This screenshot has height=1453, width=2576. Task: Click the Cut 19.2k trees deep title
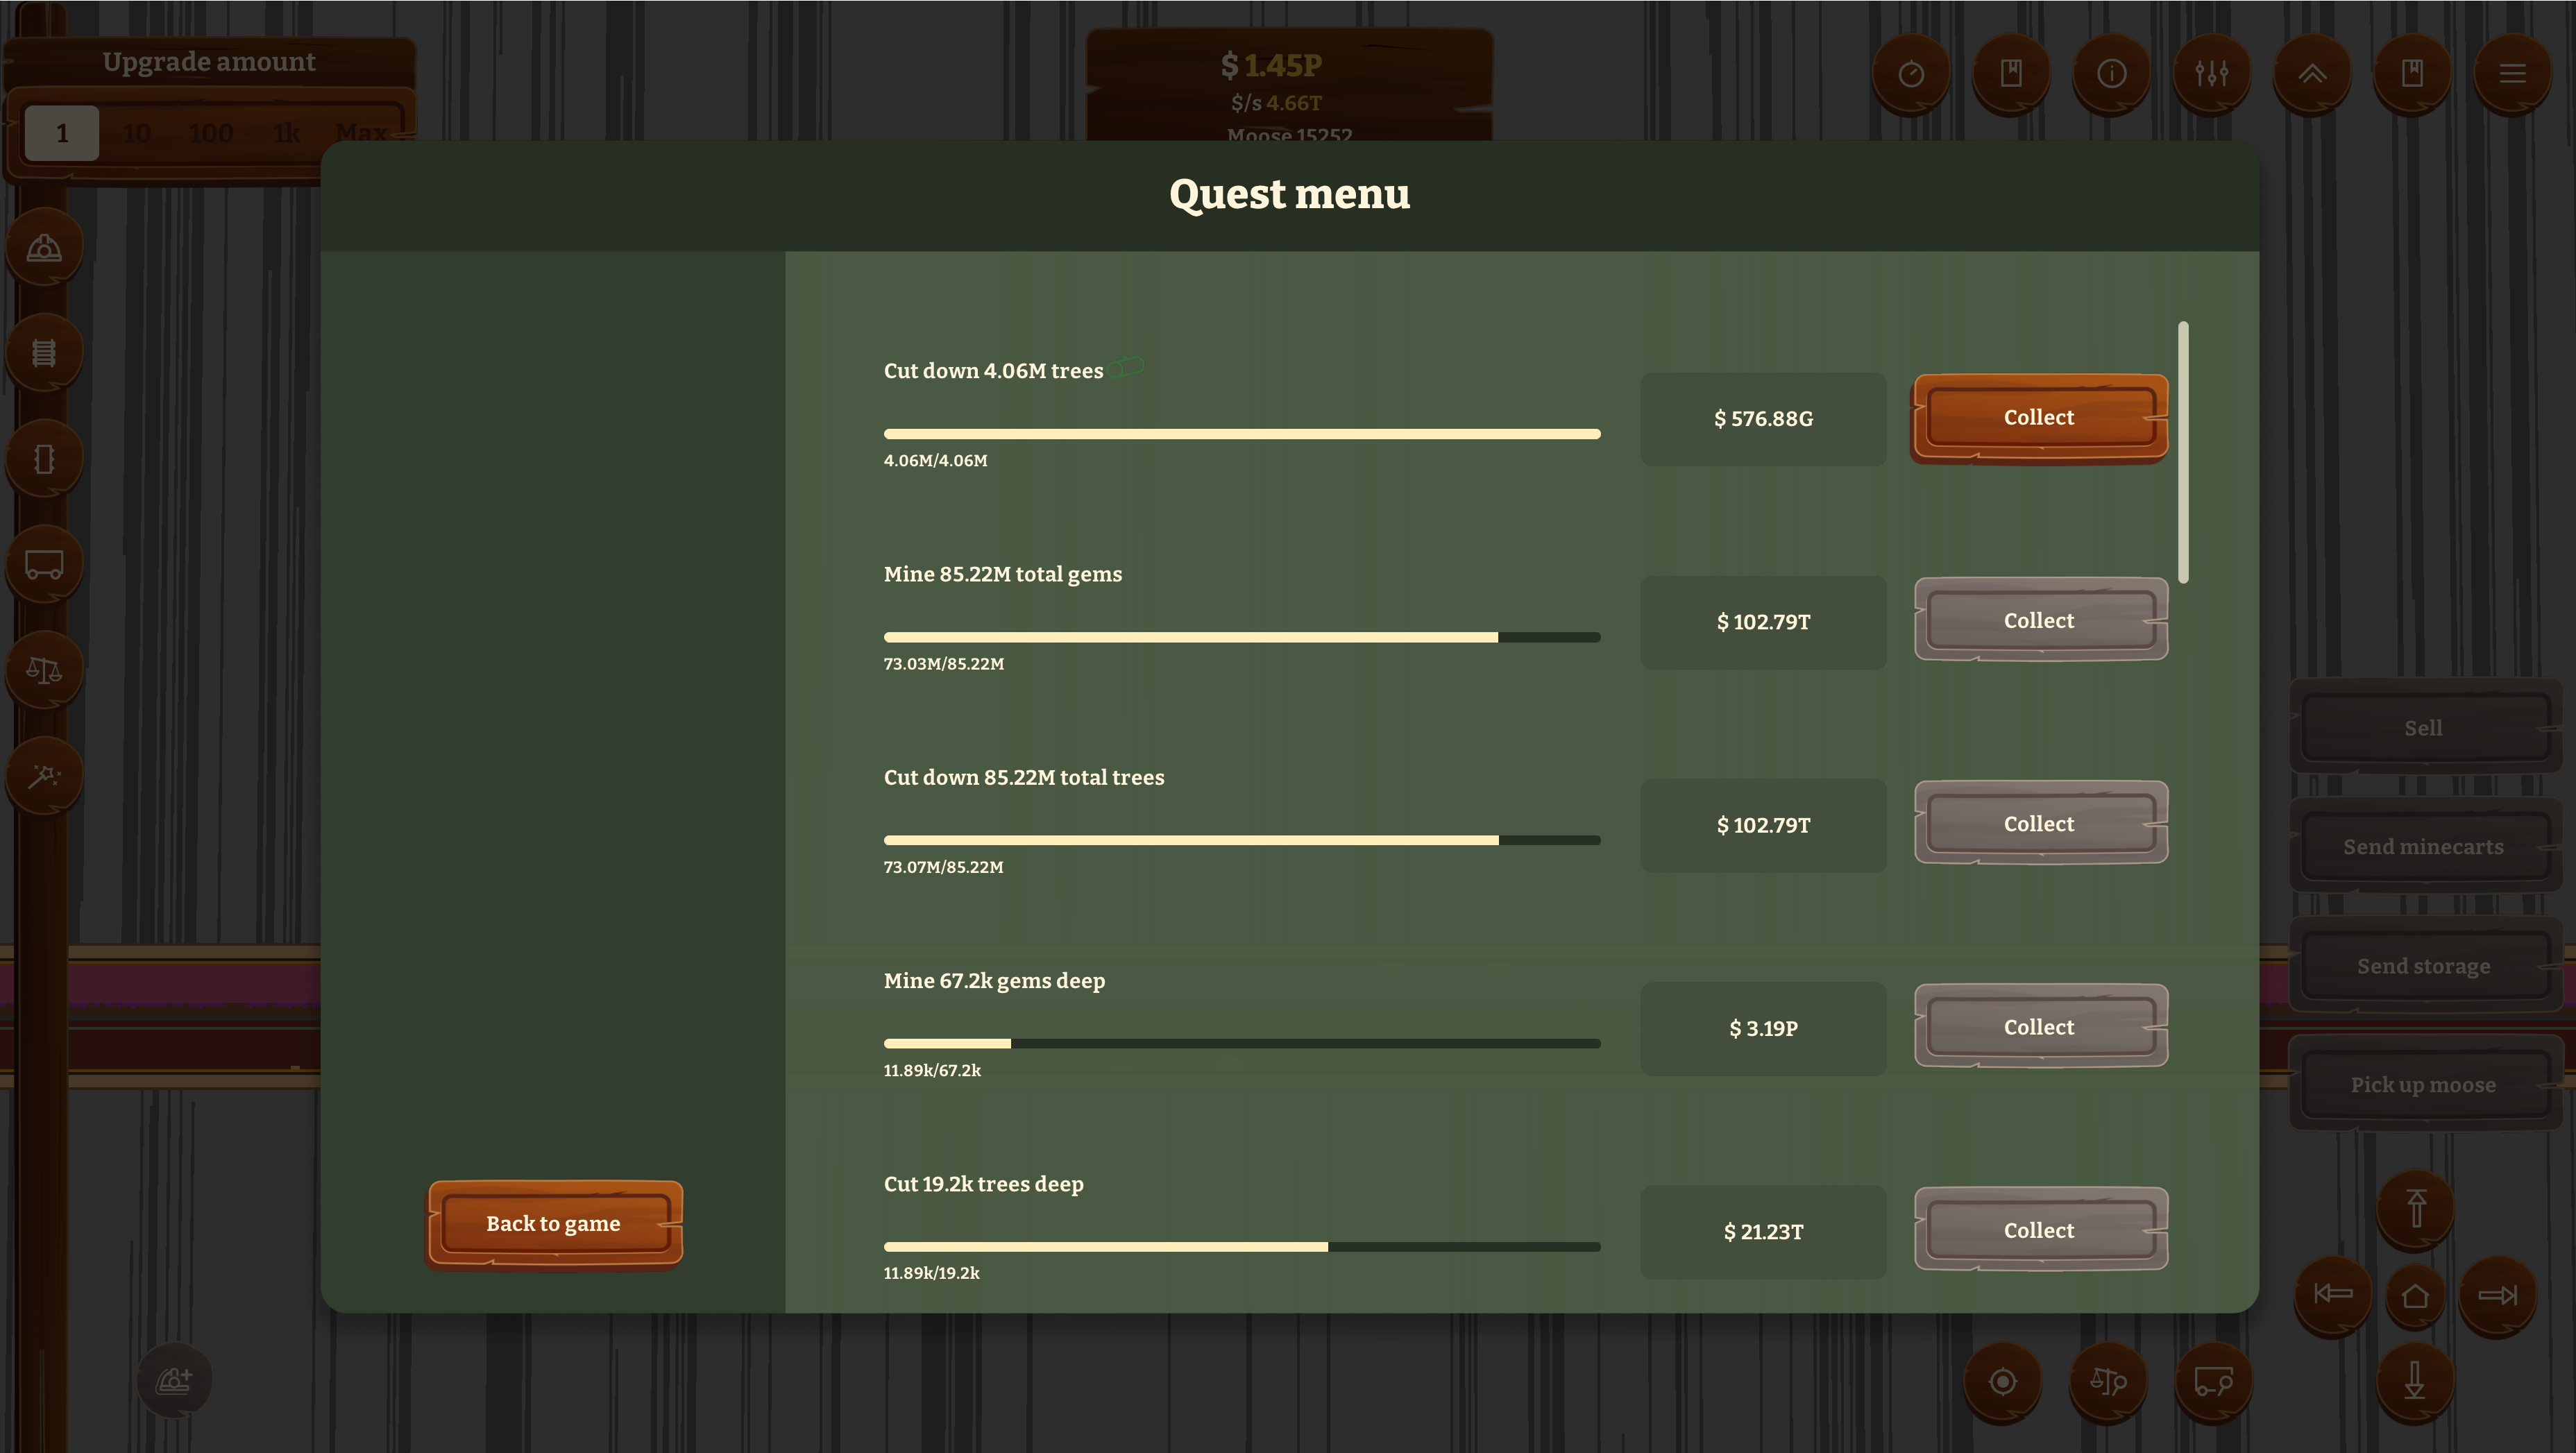coord(984,1184)
